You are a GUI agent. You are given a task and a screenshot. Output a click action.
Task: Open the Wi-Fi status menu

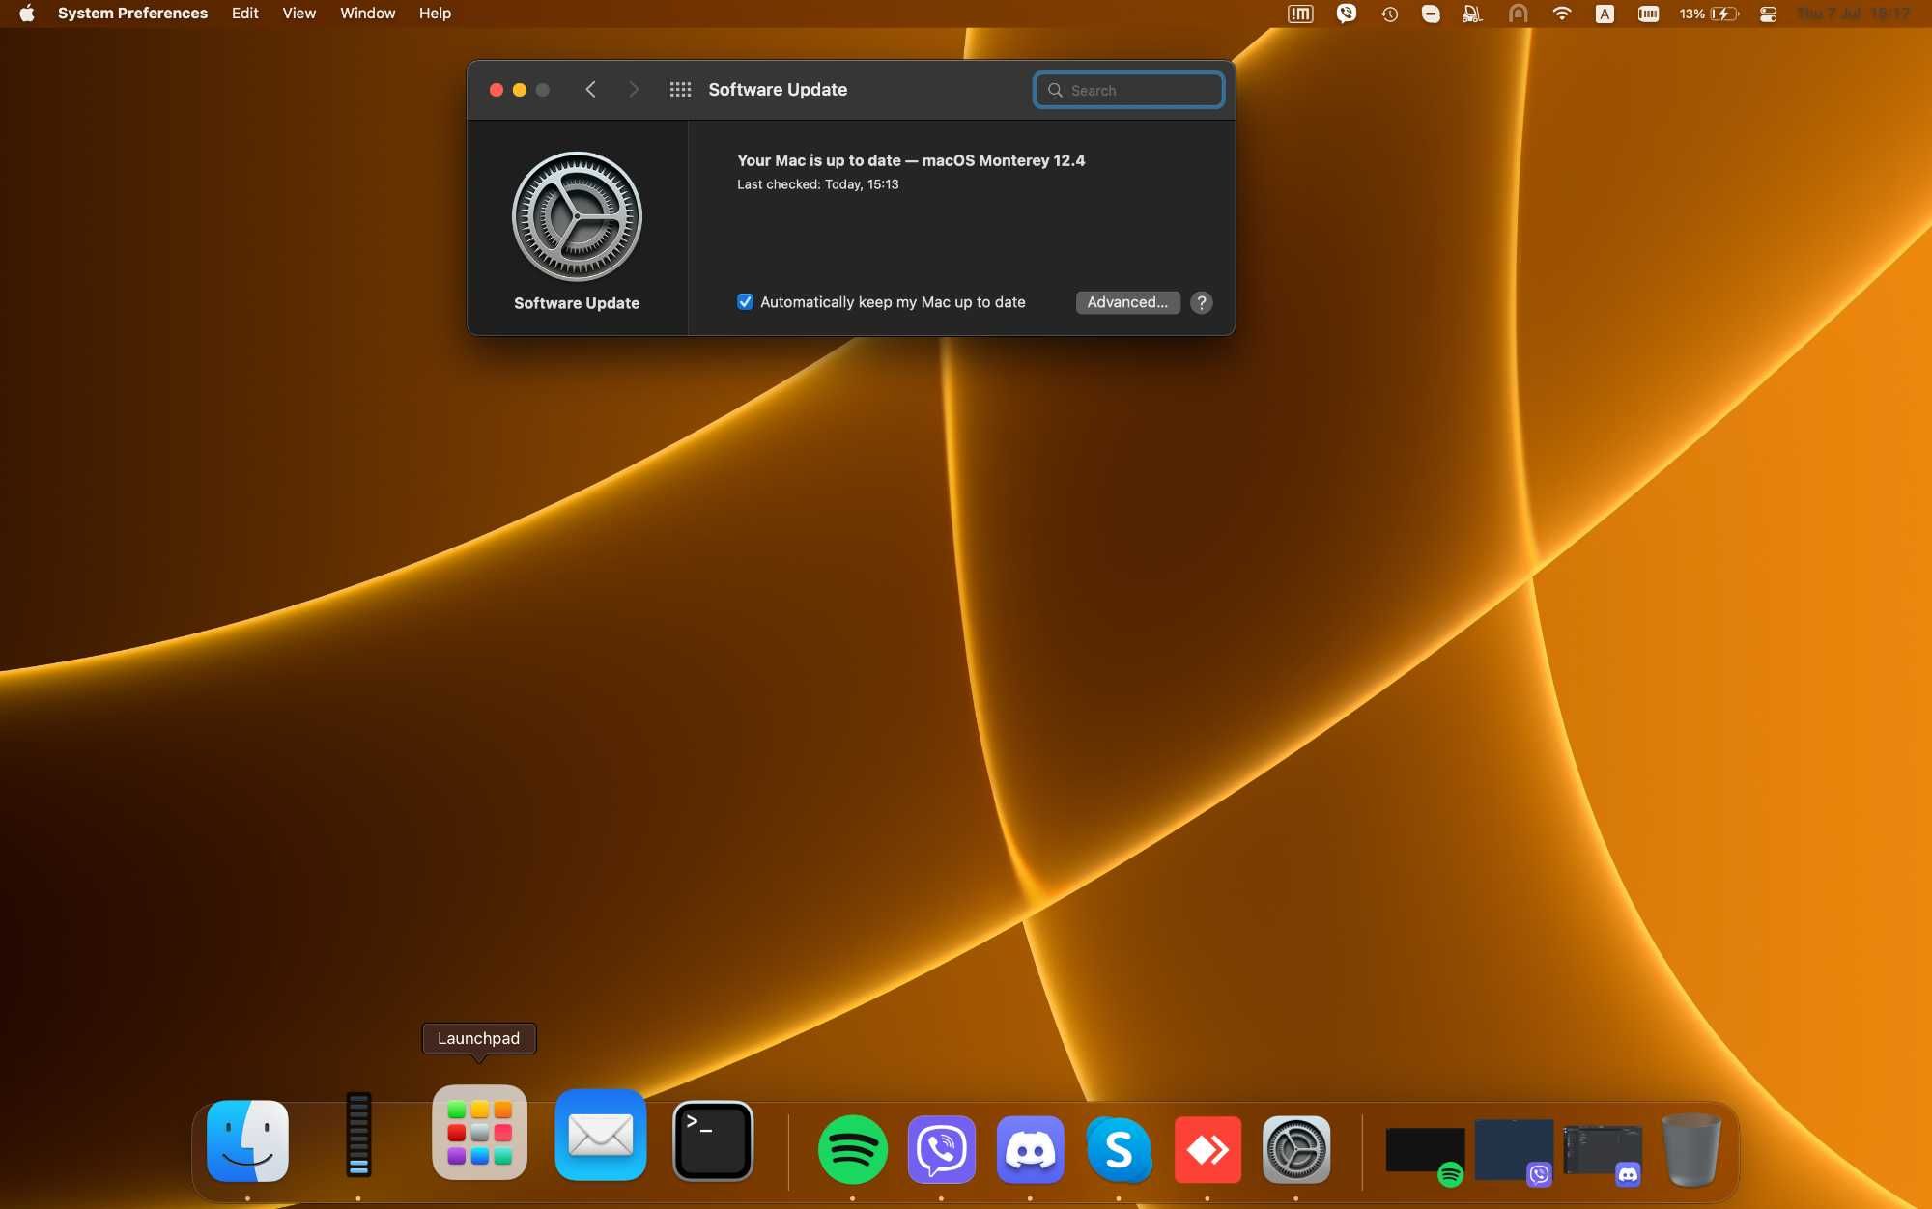[x=1562, y=14]
